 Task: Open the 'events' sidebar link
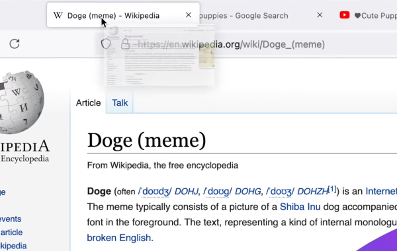click(11, 219)
